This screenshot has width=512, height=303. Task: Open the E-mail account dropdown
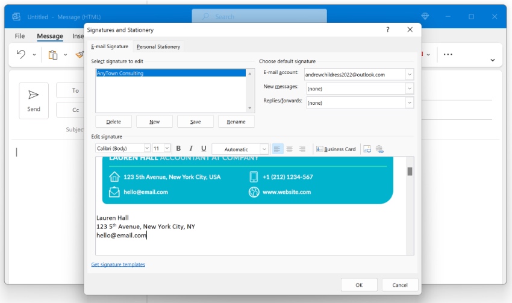click(x=410, y=75)
